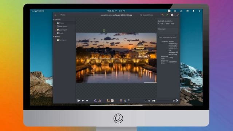233x131 pixels.
Task: Open the Adjust color sliders tool
Action: 125,101
